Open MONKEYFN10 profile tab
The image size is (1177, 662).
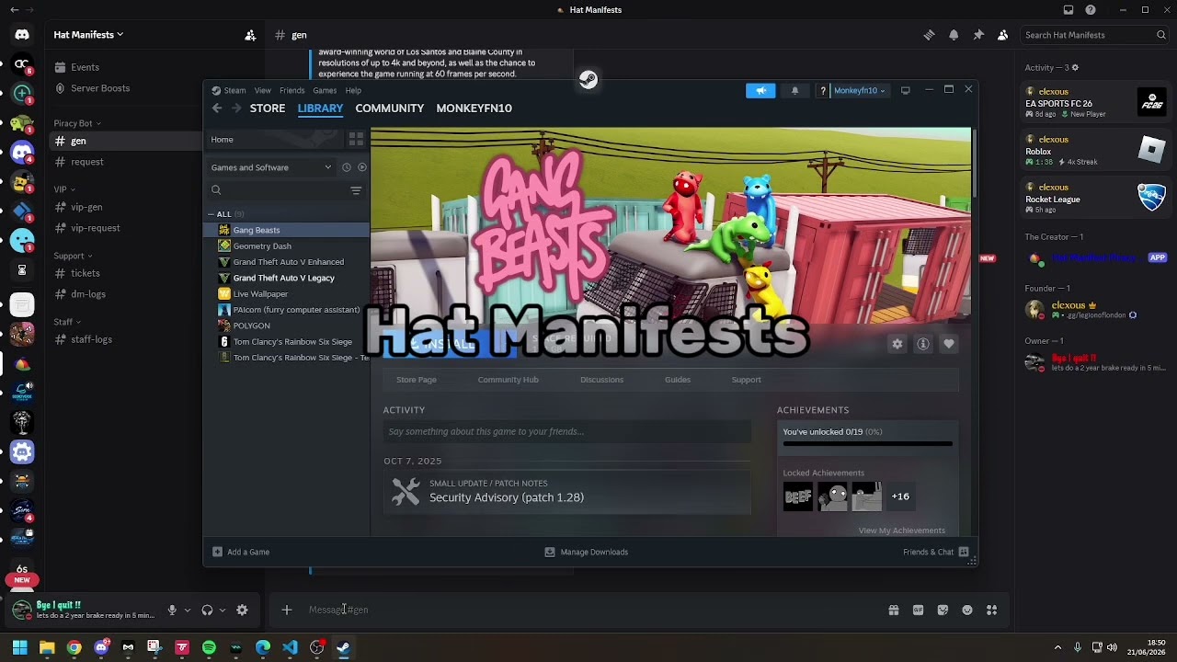tap(474, 108)
